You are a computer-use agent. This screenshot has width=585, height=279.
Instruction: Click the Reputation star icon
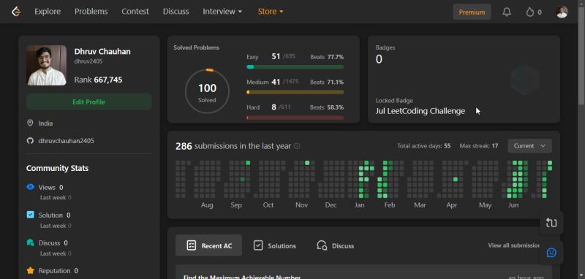point(30,270)
